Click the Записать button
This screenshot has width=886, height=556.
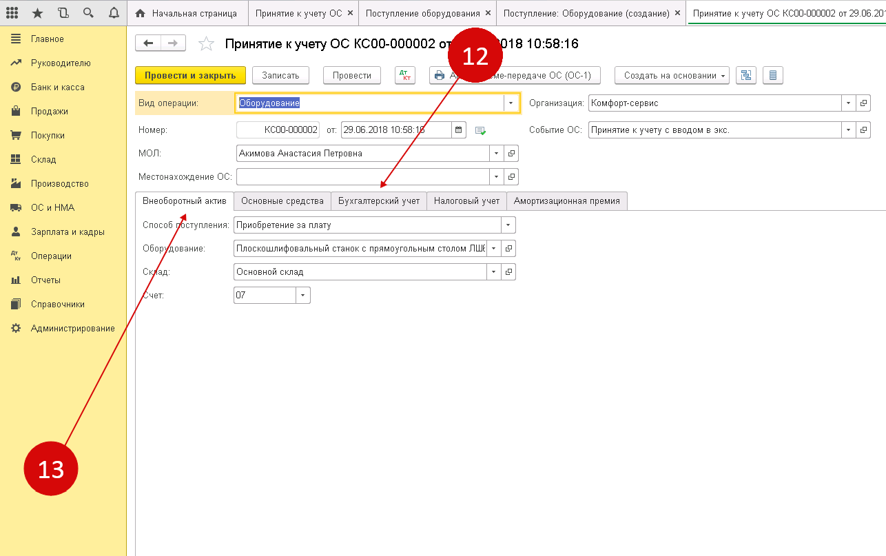coord(280,76)
